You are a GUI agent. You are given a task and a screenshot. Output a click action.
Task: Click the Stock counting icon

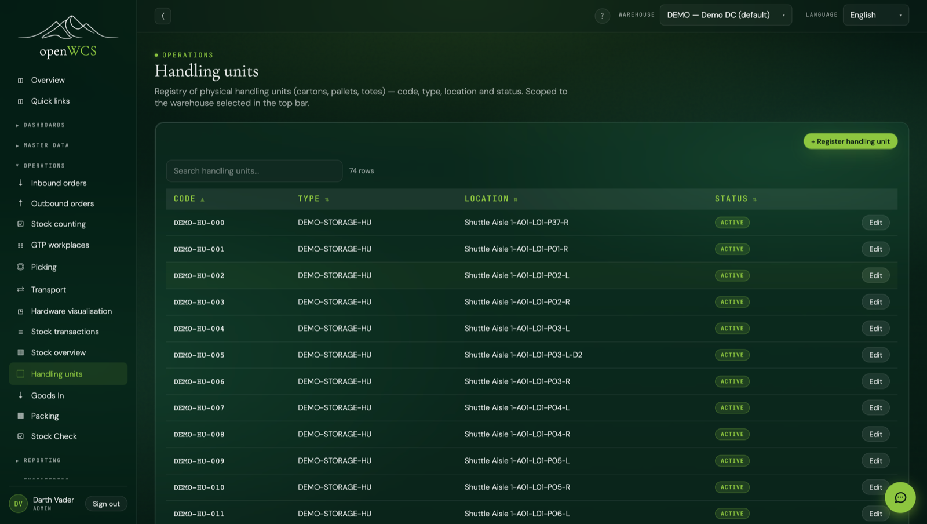(x=20, y=224)
